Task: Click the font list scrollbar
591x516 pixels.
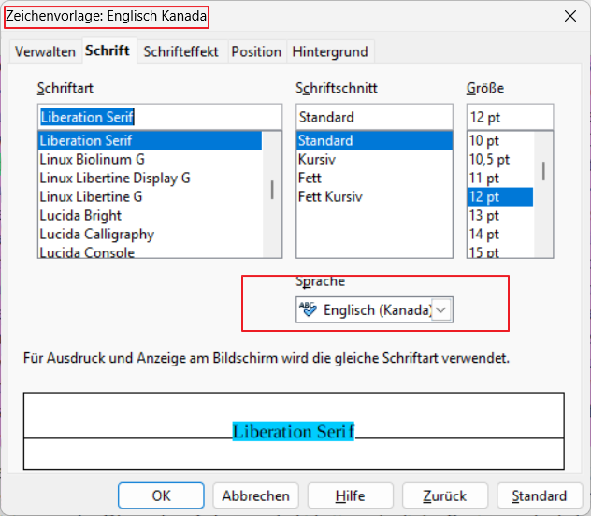Action: tap(272, 190)
